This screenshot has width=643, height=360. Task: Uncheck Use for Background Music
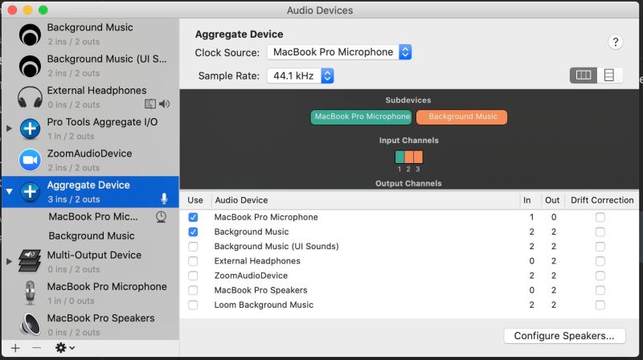coord(193,232)
